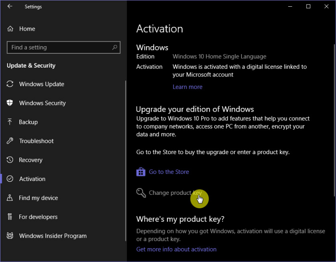
Task: Open the Home settings page
Action: click(x=27, y=29)
